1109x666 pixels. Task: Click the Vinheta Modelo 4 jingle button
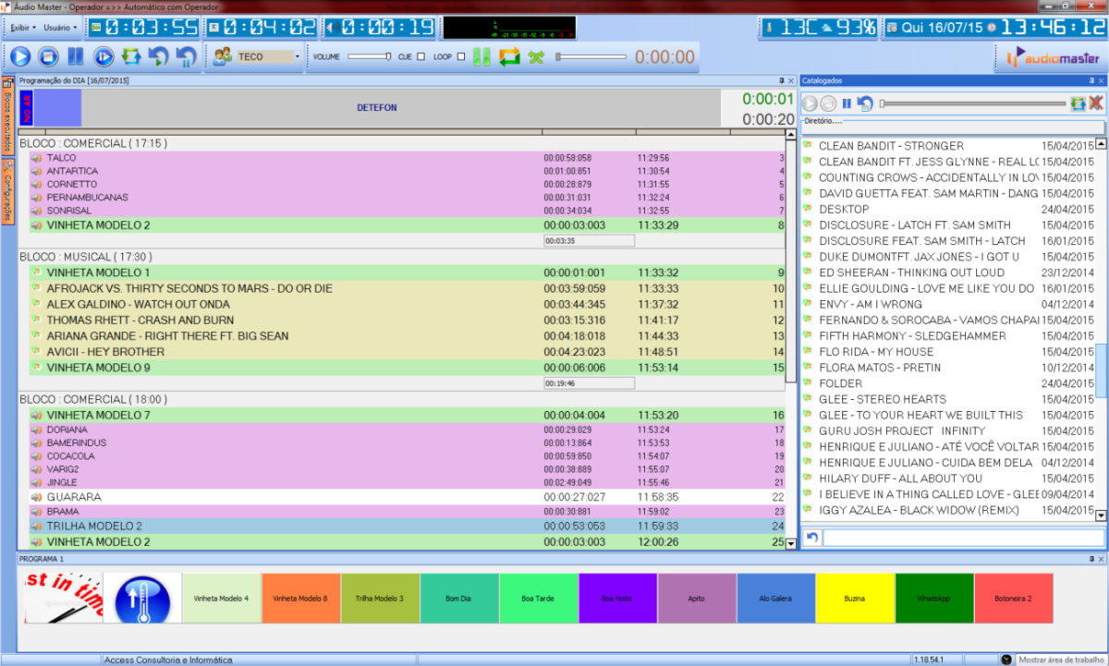point(222,599)
